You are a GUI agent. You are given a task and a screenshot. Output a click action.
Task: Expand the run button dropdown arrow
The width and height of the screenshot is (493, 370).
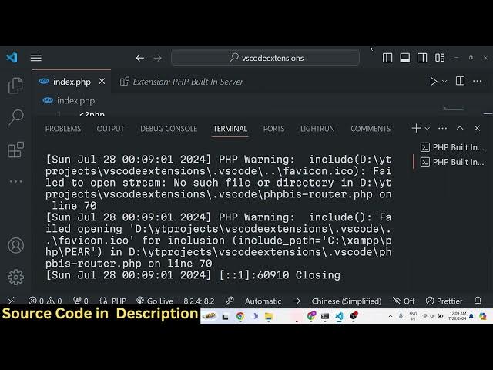pyautogui.click(x=444, y=81)
